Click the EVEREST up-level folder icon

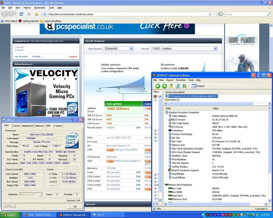(x=171, y=86)
